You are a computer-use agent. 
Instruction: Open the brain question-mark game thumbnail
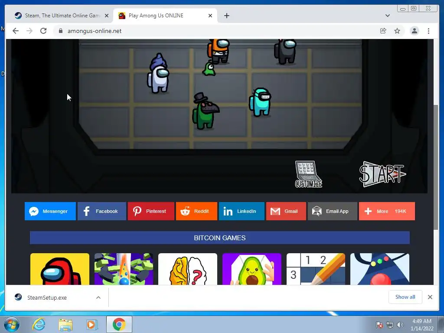tap(188, 269)
